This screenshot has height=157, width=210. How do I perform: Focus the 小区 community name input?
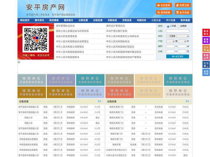pyautogui.click(x=178, y=31)
